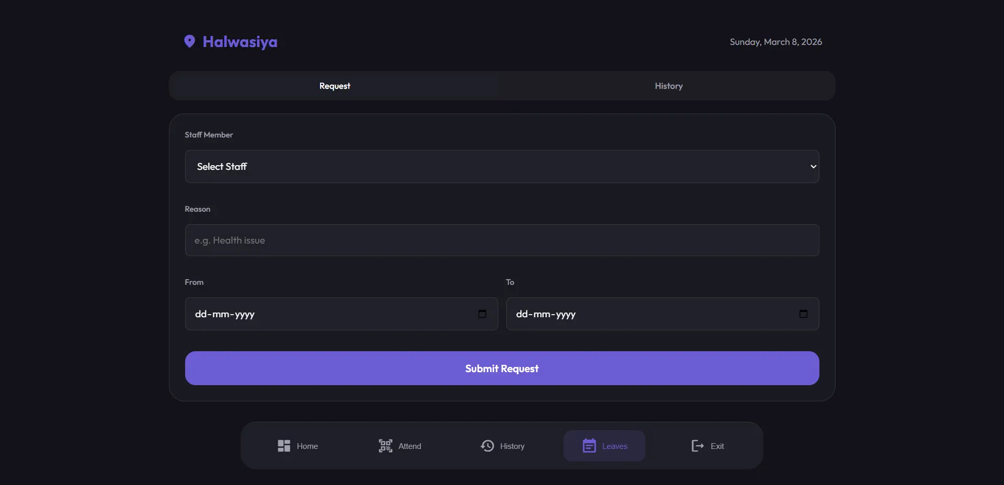This screenshot has height=485, width=1004.
Task: Select the Leaves calendar icon
Action: pos(589,446)
